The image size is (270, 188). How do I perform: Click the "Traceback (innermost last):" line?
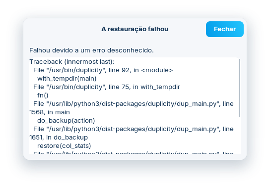pyautogui.click(x=72, y=62)
